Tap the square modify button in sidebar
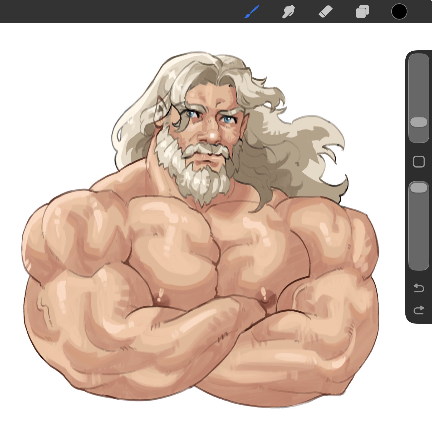Image resolution: width=432 pixels, height=432 pixels. (x=419, y=162)
